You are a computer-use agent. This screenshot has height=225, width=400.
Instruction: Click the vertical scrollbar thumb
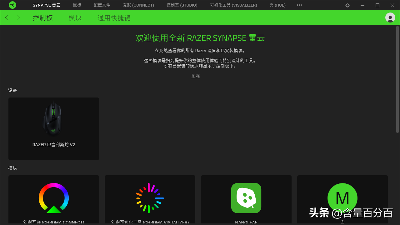point(397,80)
